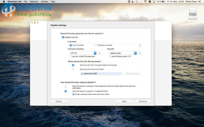Click help icon for Line break
Screen dimensions: 204x127
pos(140,45)
